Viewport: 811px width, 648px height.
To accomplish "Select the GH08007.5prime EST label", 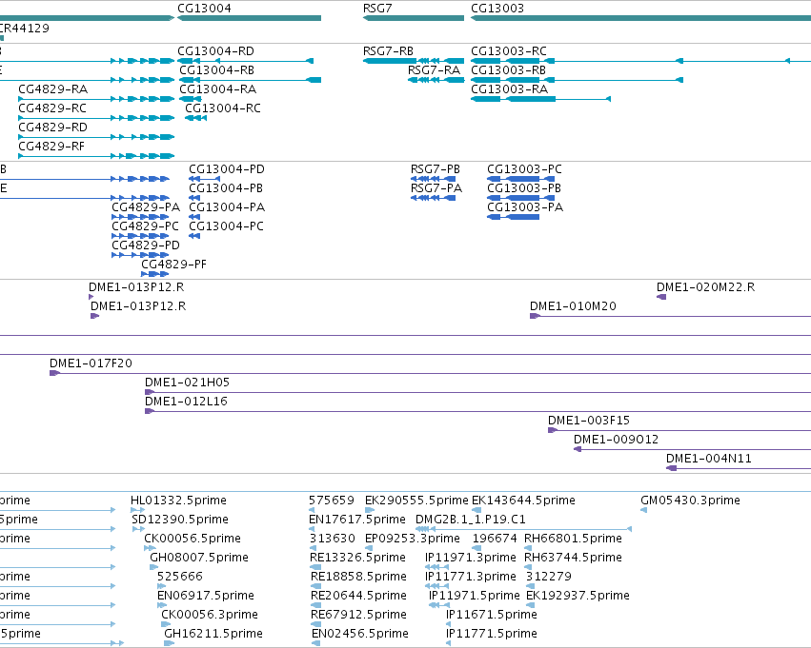I will pos(199,559).
